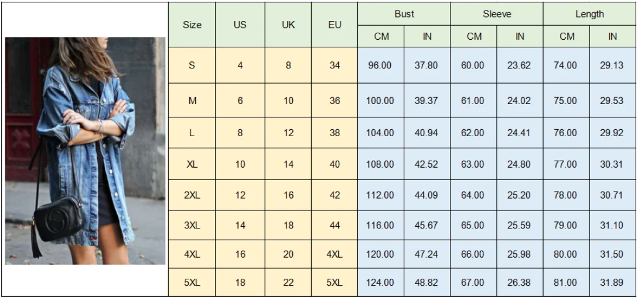Click the UK size 20 cell
This screenshot has height=298, width=638.
point(288,254)
